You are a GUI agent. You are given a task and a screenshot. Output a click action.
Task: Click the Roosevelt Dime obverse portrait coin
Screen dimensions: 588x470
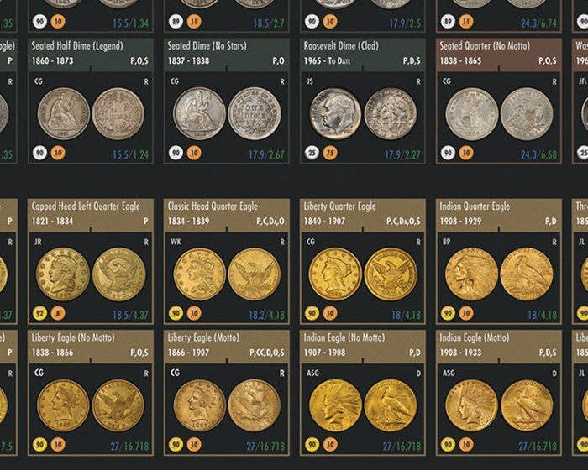click(335, 114)
